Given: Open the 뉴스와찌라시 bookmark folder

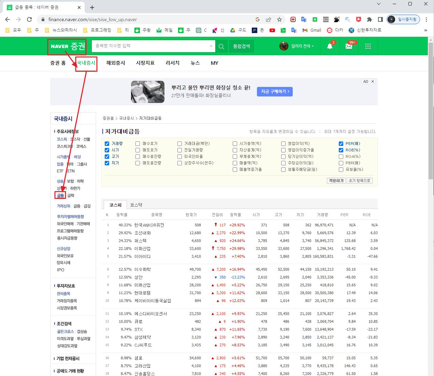Looking at the screenshot, I should (61, 30).
